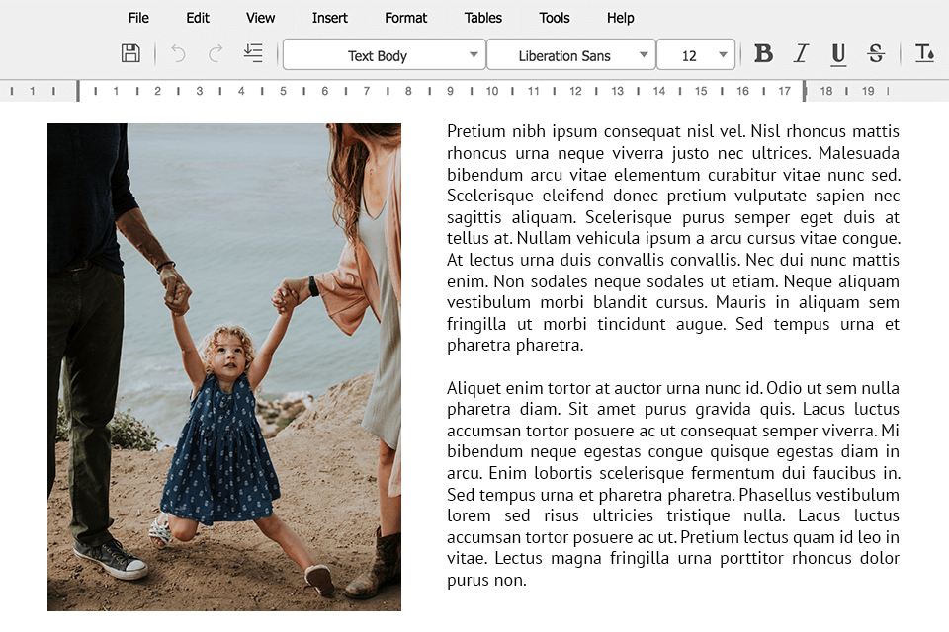Image resolution: width=949 pixels, height=632 pixels.
Task: Expand the font size 12 dropdown
Action: (x=723, y=55)
